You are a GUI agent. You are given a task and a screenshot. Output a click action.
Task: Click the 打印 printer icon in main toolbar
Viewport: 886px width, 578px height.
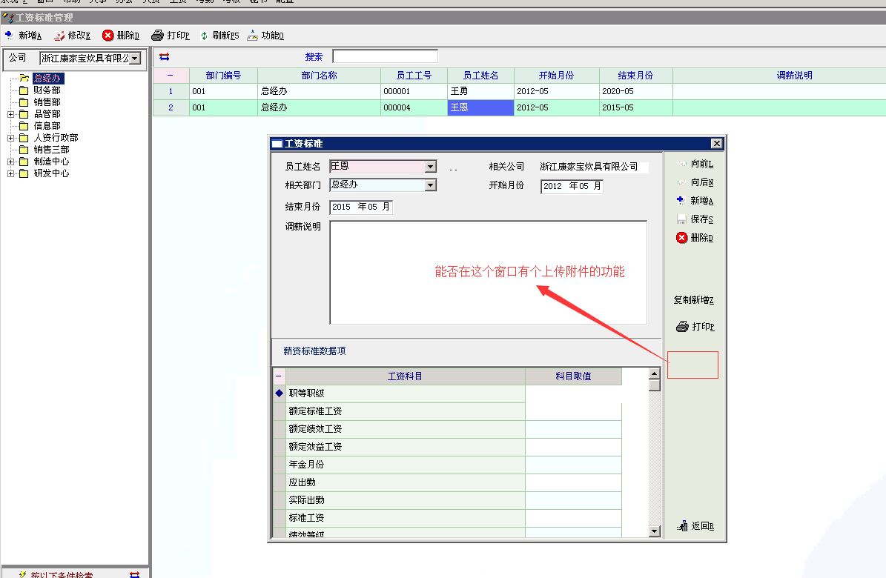point(157,35)
